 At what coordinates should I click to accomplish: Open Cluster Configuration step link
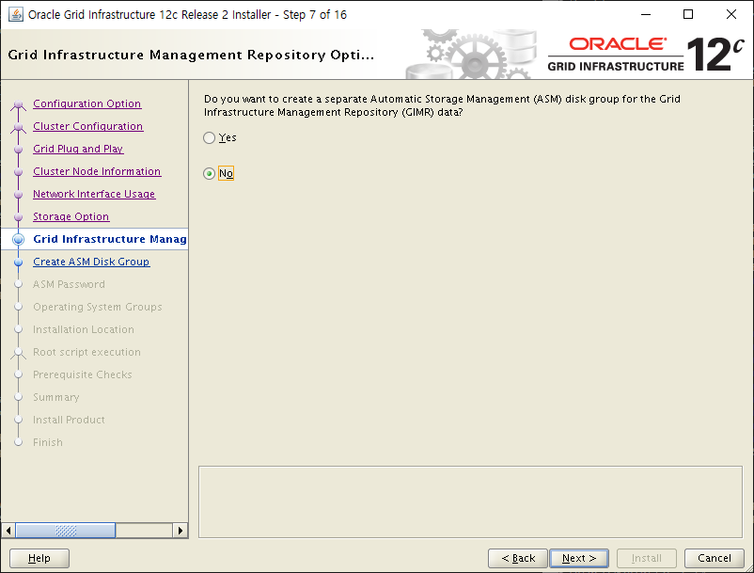(88, 126)
